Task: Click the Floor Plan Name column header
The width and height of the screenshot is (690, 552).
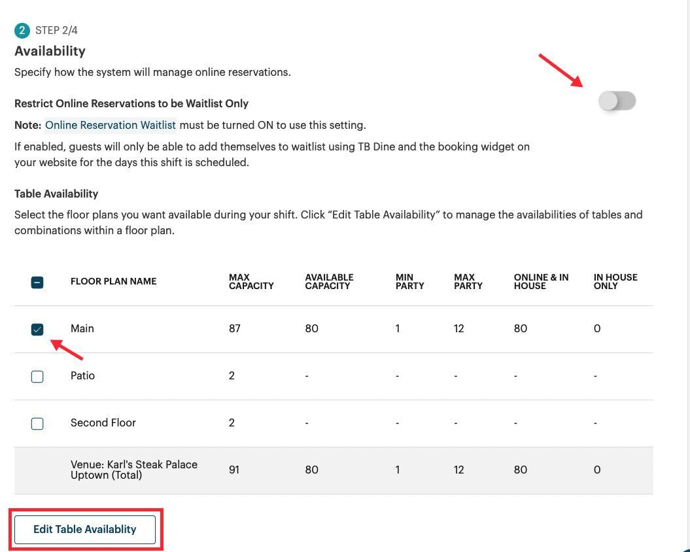Action: (113, 281)
